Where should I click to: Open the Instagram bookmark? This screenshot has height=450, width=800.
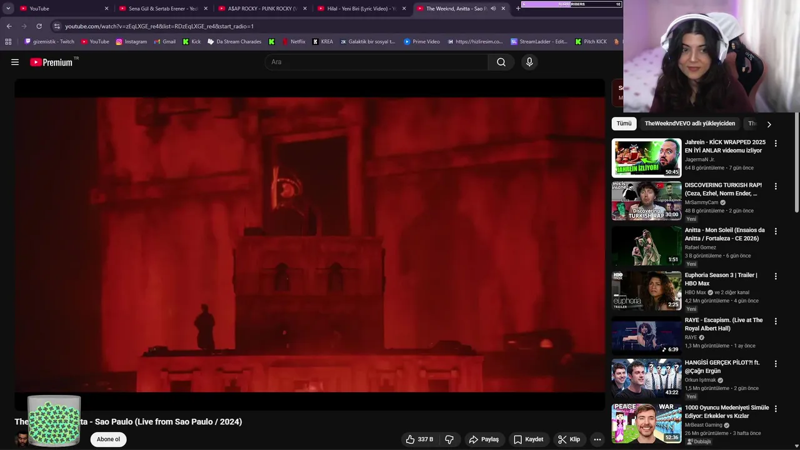131,42
